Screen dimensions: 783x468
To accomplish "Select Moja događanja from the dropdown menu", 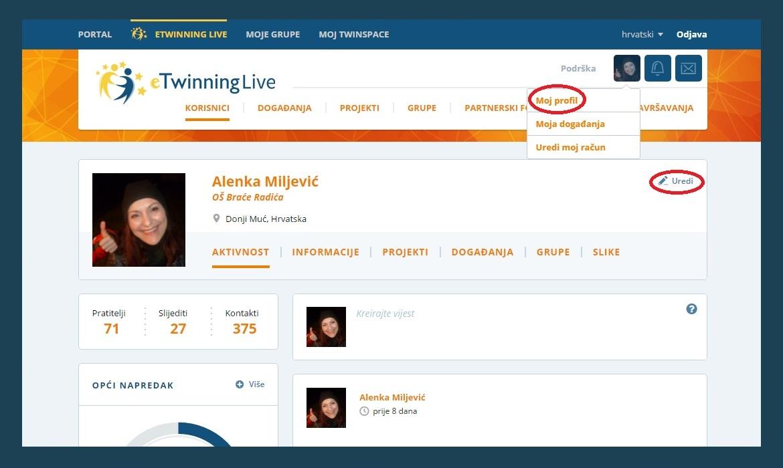I will click(x=570, y=124).
